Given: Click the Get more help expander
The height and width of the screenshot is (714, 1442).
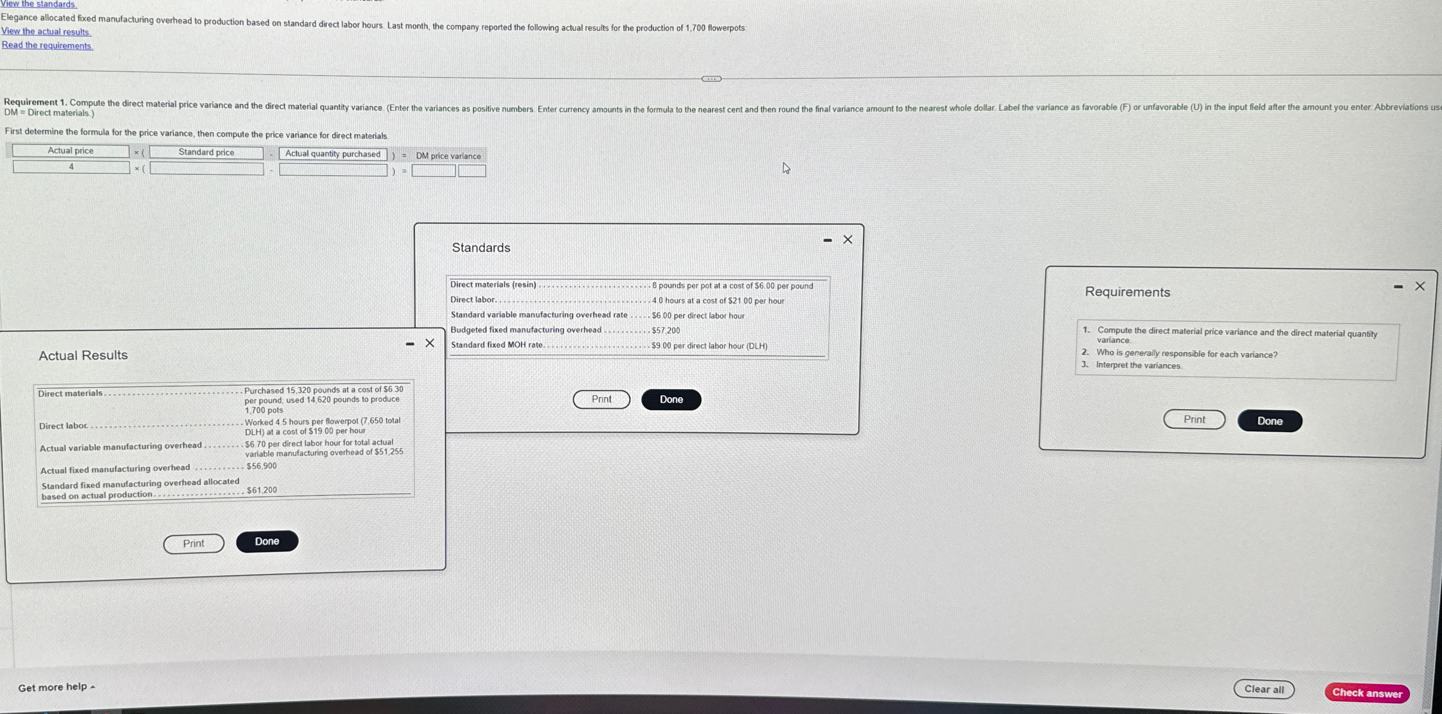Looking at the screenshot, I should pos(56,687).
